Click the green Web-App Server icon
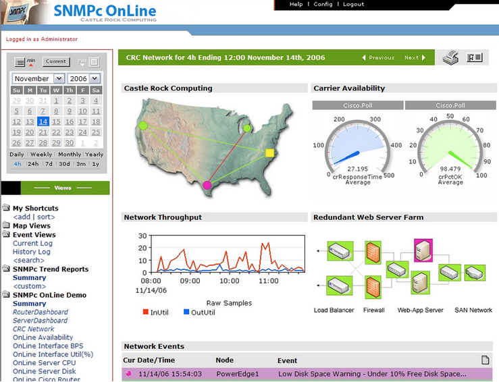The image size is (499, 382). [x=420, y=282]
